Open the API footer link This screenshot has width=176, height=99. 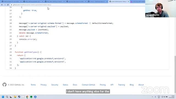pyautogui.click(x=112, y=85)
